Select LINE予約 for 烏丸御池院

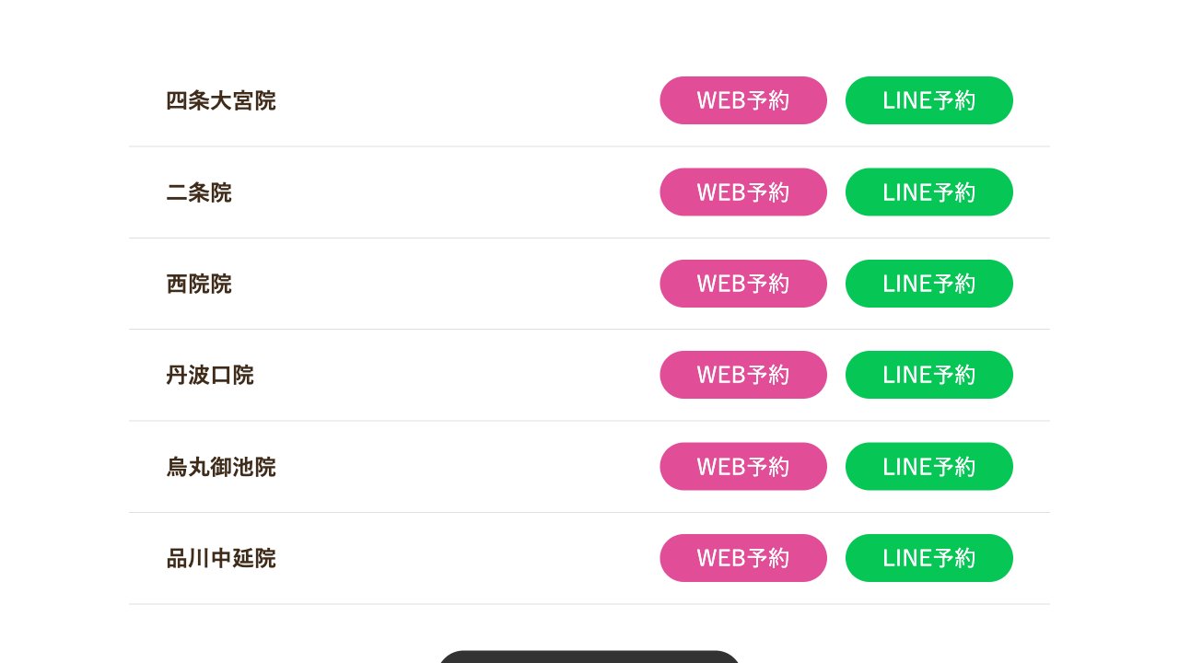(928, 467)
